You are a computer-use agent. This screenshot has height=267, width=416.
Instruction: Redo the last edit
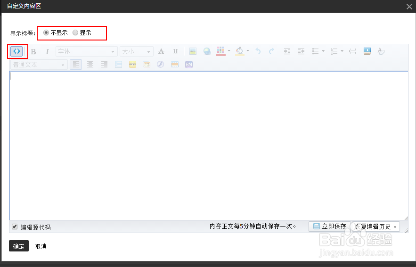[271, 51]
